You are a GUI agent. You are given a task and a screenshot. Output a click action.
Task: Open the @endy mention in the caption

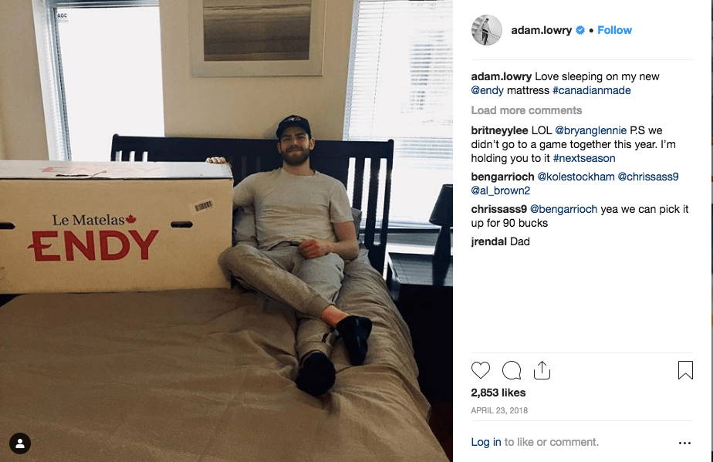point(487,90)
